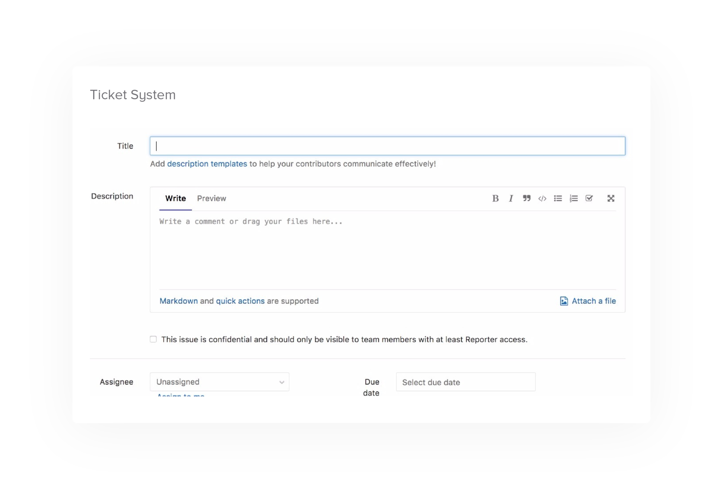Toggle bold text formatting

[495, 199]
